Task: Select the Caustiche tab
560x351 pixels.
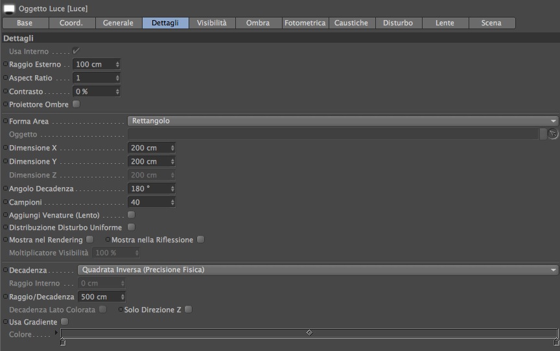Action: pyautogui.click(x=351, y=23)
